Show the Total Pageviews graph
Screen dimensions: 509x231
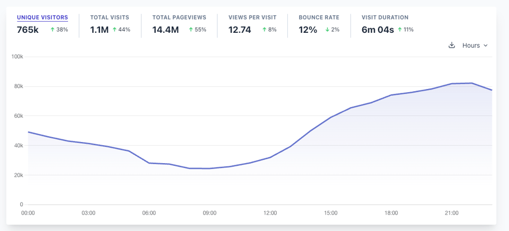click(x=179, y=17)
